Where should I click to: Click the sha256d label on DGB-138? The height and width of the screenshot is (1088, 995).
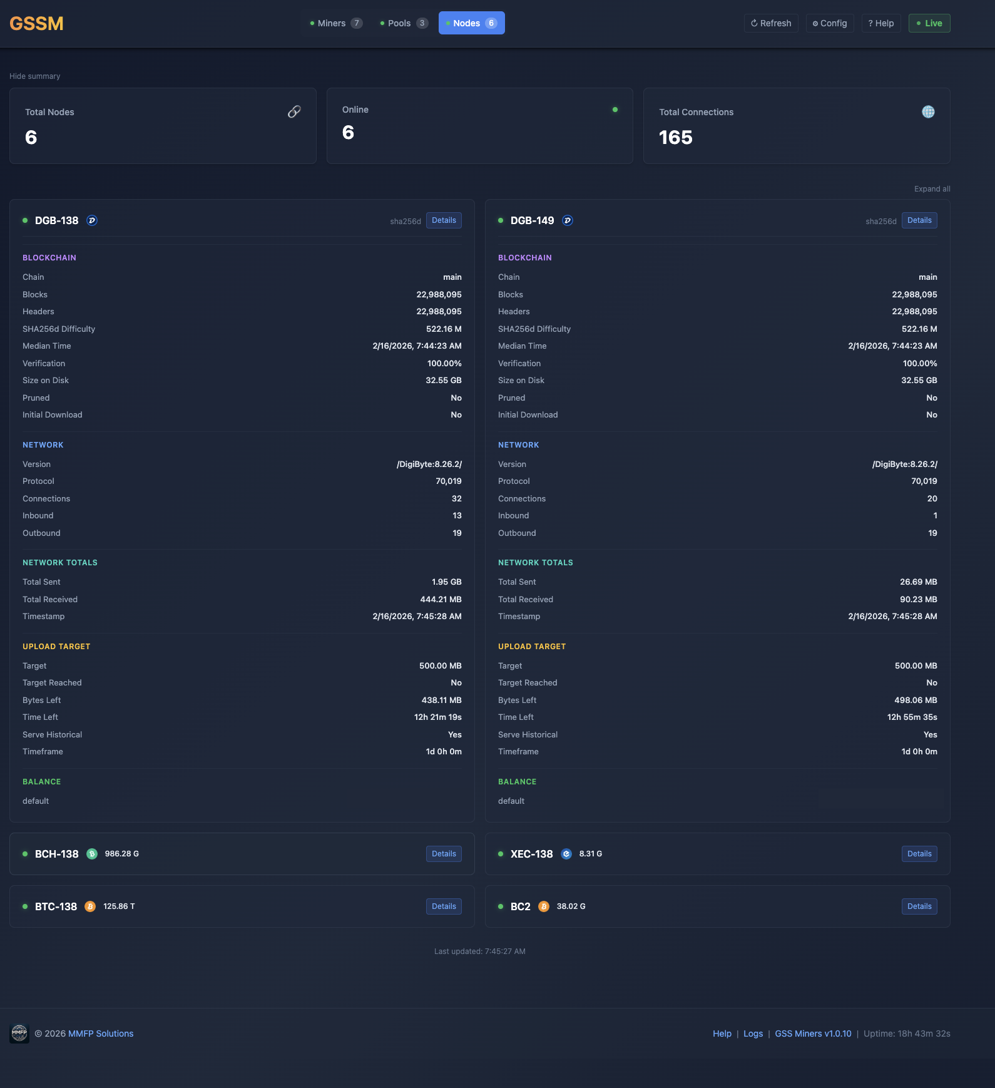pyautogui.click(x=406, y=222)
